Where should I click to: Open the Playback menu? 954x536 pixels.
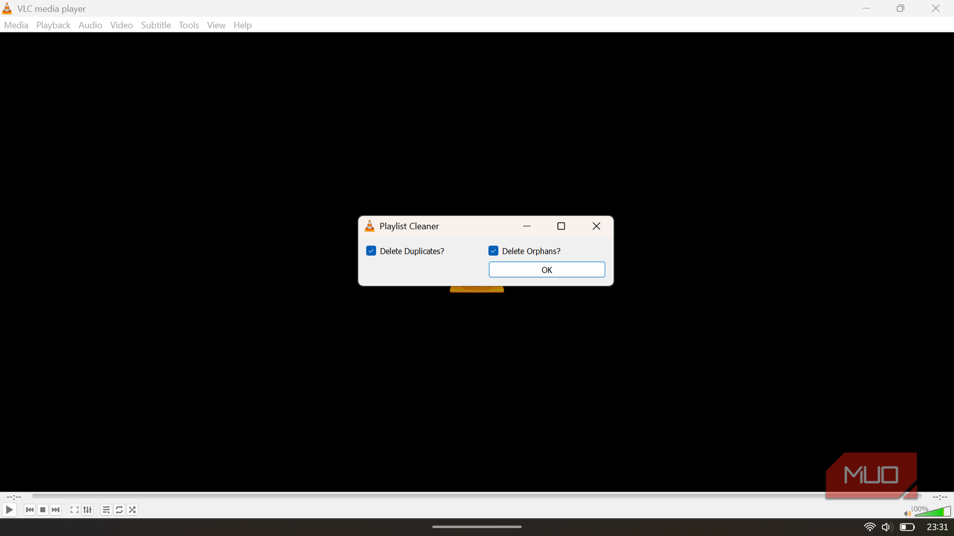pos(53,25)
